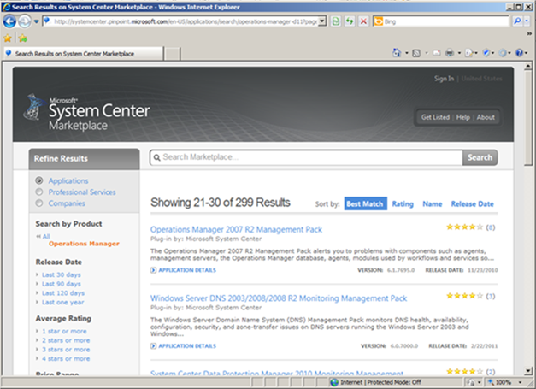Image resolution: width=536 pixels, height=389 pixels.
Task: Click the Read Mail envelope icon
Action: (x=437, y=53)
